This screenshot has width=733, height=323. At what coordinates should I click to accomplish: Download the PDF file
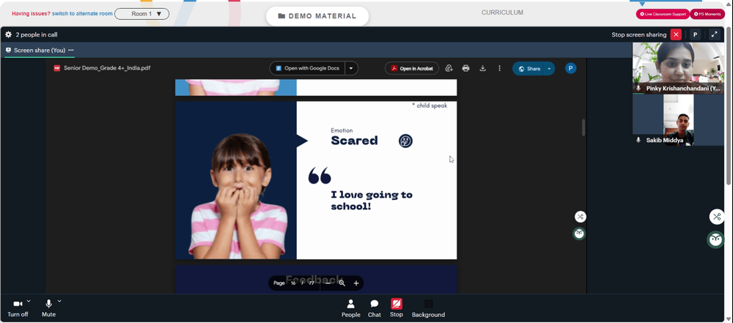click(x=482, y=68)
